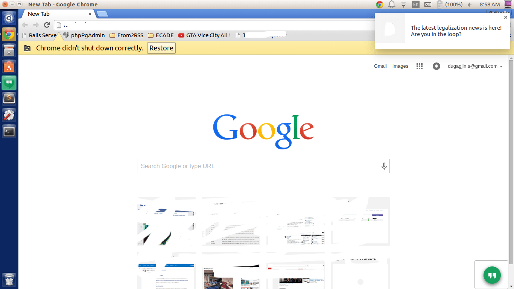Expand the dugagjin.s@gmail.com account dropdown
The image size is (514, 289).
pyautogui.click(x=475, y=66)
